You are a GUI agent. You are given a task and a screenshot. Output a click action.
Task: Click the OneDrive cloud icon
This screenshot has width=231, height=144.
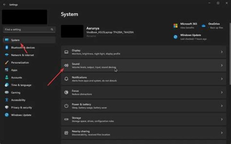[204, 26]
